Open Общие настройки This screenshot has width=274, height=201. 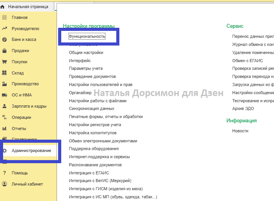click(86, 52)
